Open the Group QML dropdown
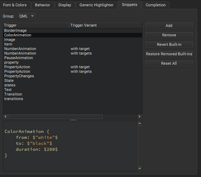Viewport: 201px width, 177px height. 27,16
